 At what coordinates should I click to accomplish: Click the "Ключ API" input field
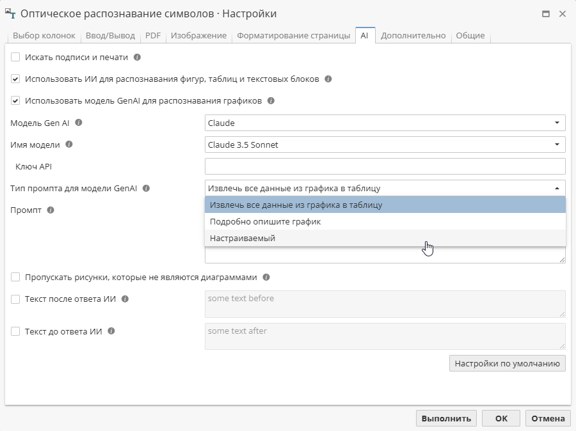[384, 166]
